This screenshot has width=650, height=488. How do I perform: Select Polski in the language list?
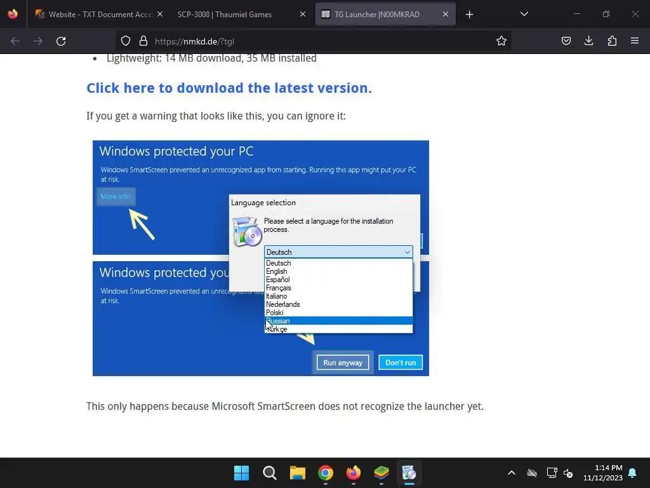click(338, 313)
